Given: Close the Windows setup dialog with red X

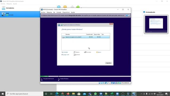Looking at the screenshot, I should (111, 24).
